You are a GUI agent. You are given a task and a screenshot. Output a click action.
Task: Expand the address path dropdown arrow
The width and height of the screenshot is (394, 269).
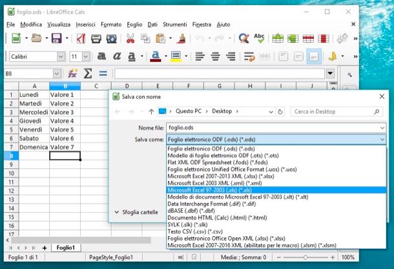click(x=271, y=112)
